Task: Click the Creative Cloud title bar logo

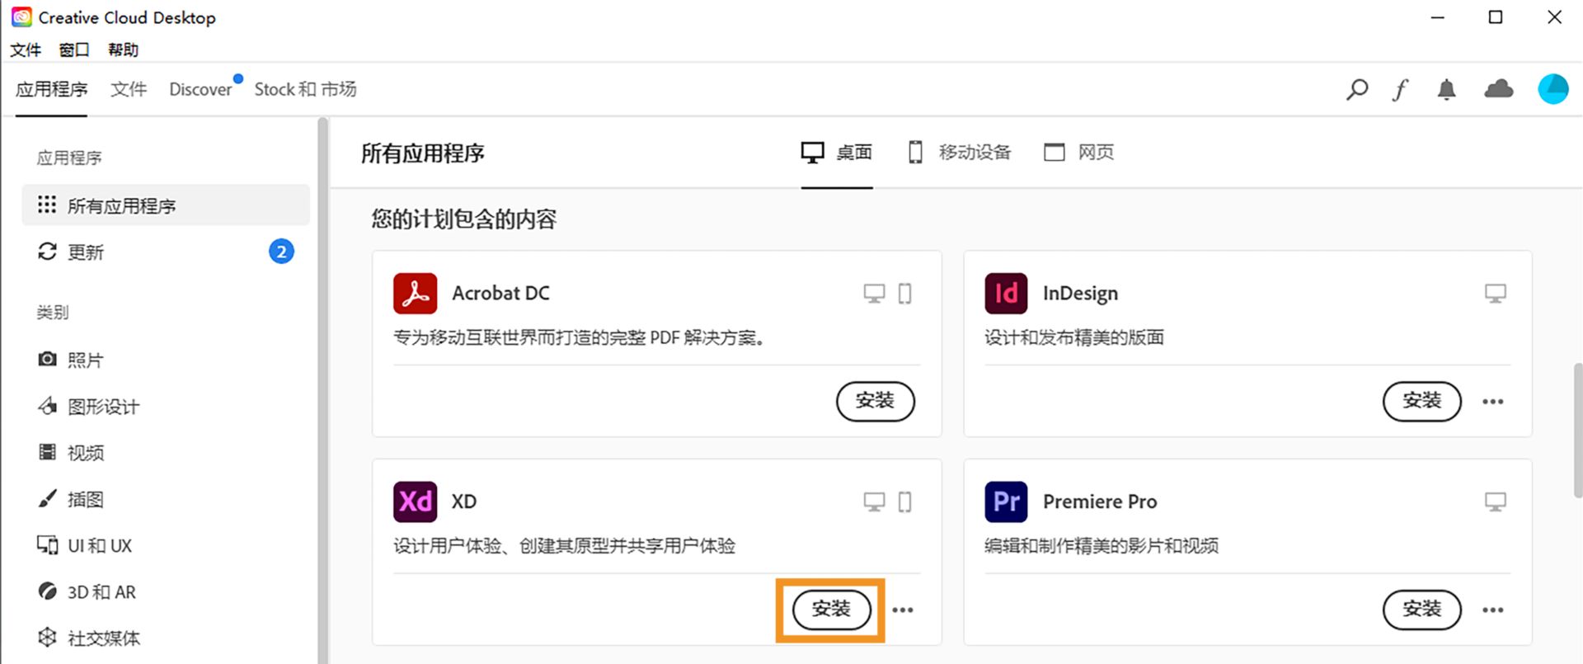Action: coord(21,17)
